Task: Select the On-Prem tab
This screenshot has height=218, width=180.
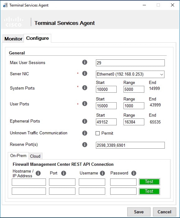Action: (x=18, y=155)
